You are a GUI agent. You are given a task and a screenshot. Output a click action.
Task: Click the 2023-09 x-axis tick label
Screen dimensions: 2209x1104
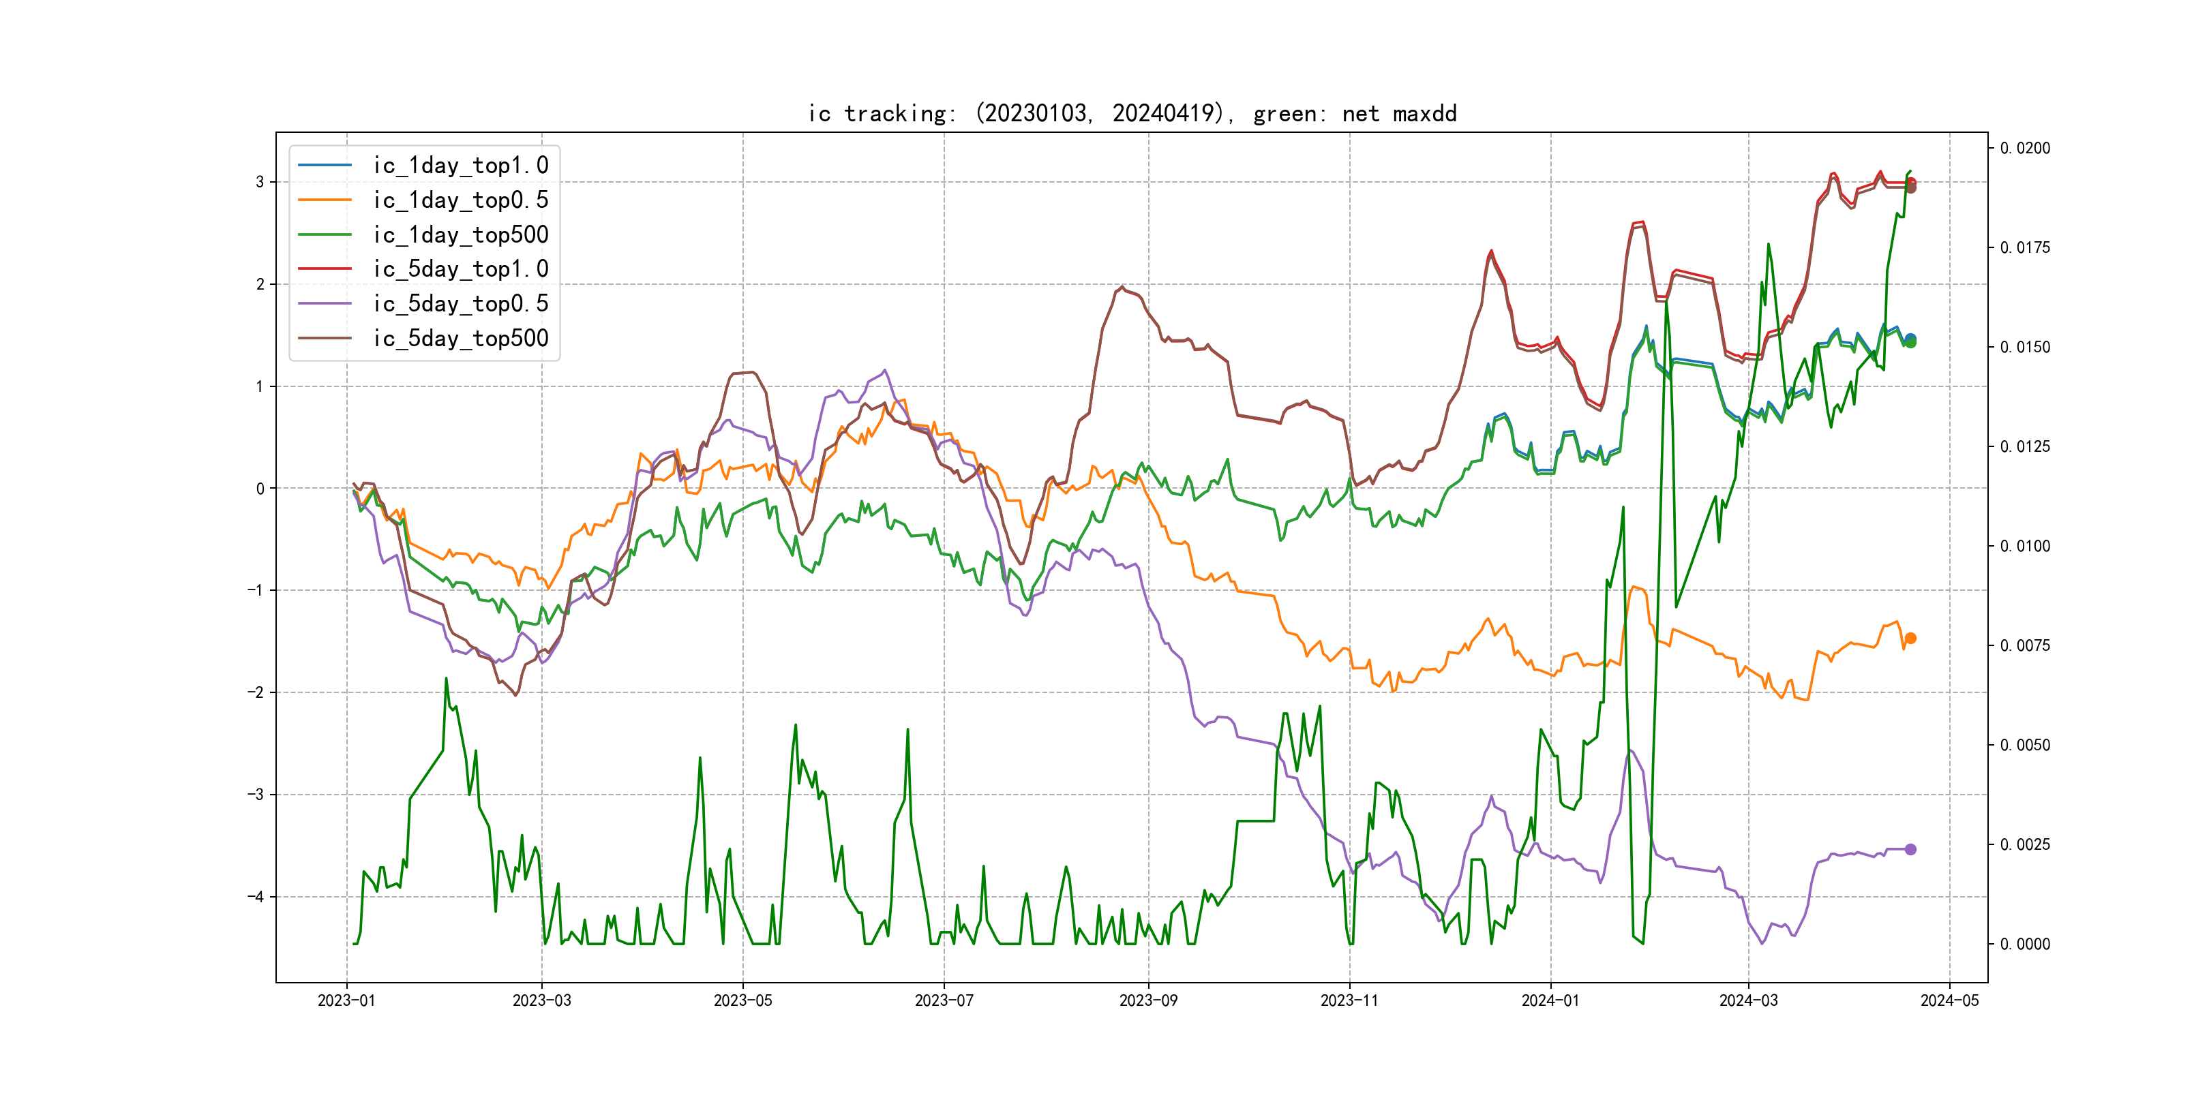pyautogui.click(x=1148, y=1000)
